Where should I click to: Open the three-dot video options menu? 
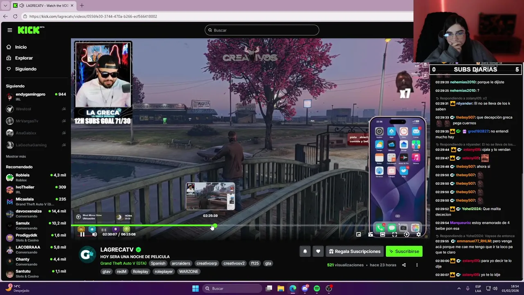pyautogui.click(x=417, y=265)
